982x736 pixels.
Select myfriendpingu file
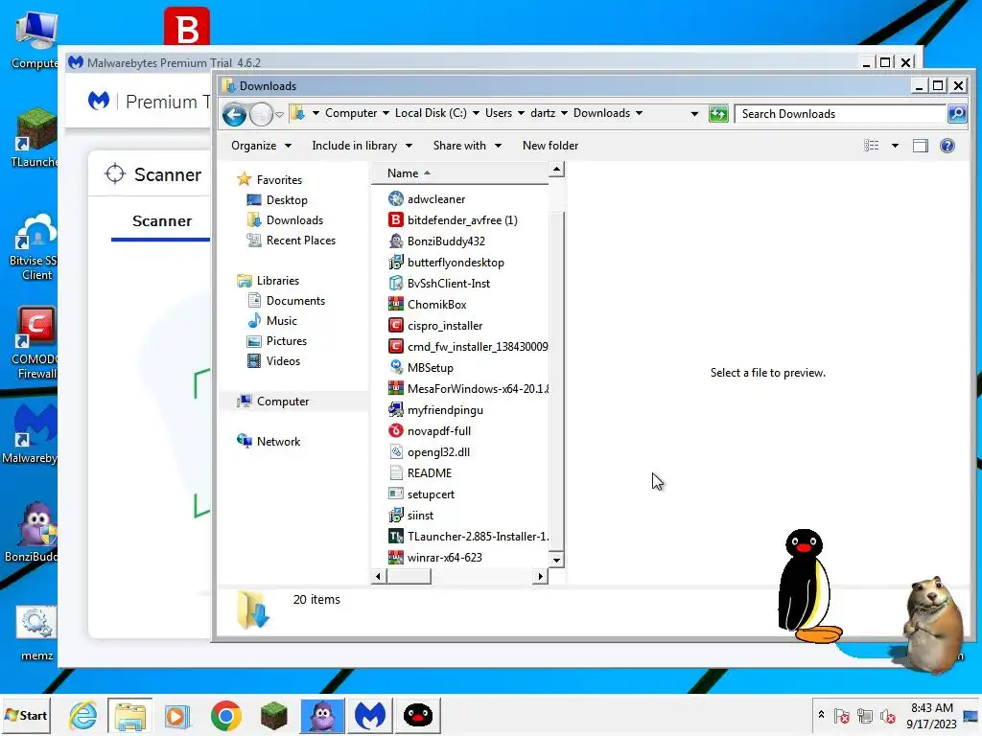coord(436,410)
